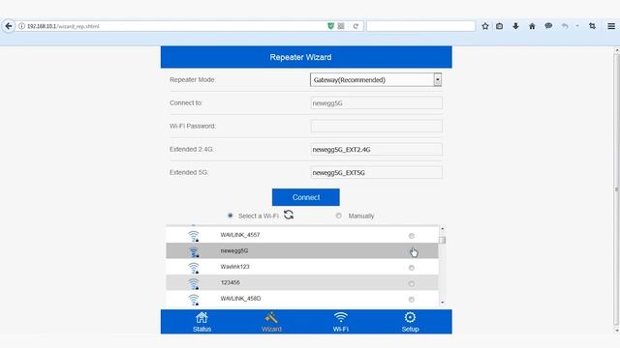Click the page vertical scrollbar
This screenshot has width=620, height=348.
pos(616,189)
